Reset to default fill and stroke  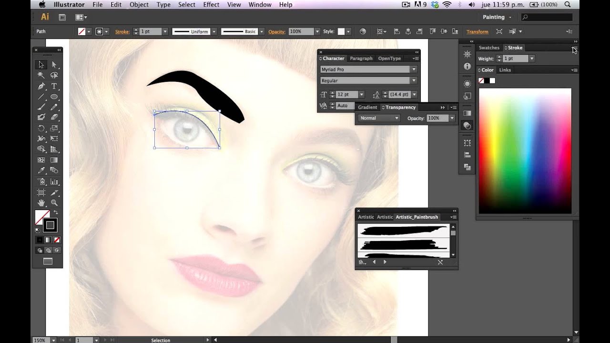pos(38,230)
